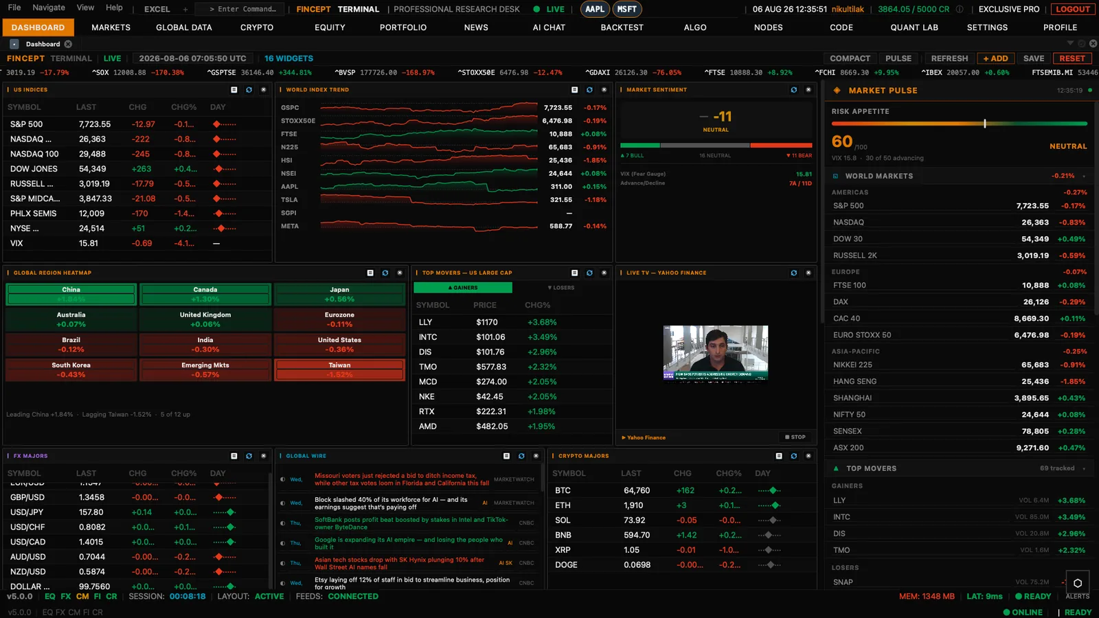Remove the Market Sentiment widget
The height and width of the screenshot is (618, 1099).
click(x=808, y=90)
